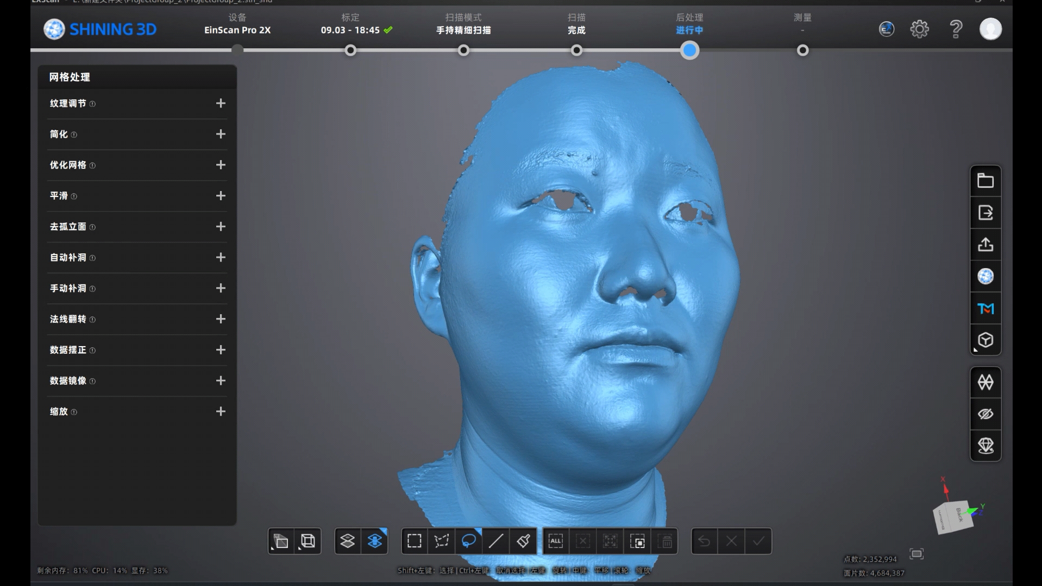Screen dimensions: 1042x586
Task: Toggle select visible surface layer mode
Action: tap(348, 541)
